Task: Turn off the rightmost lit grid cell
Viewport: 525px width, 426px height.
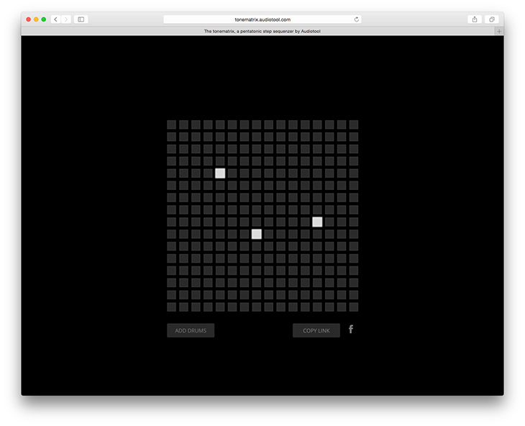Action: click(x=317, y=222)
